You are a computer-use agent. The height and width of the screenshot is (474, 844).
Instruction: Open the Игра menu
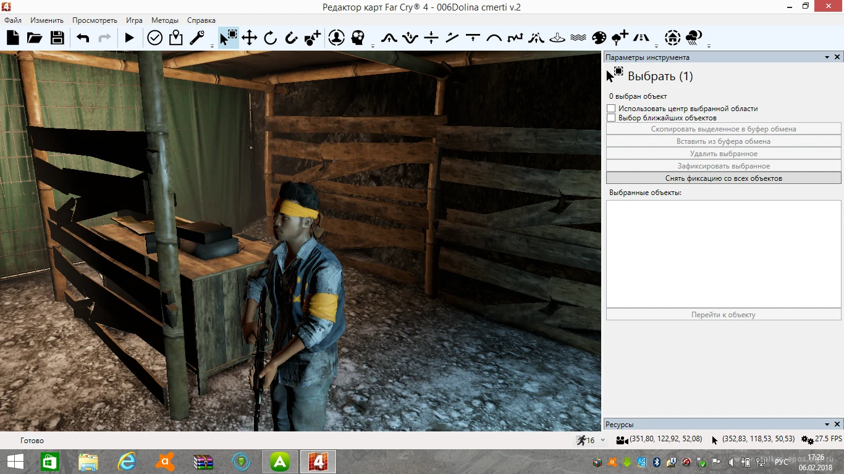tap(134, 20)
